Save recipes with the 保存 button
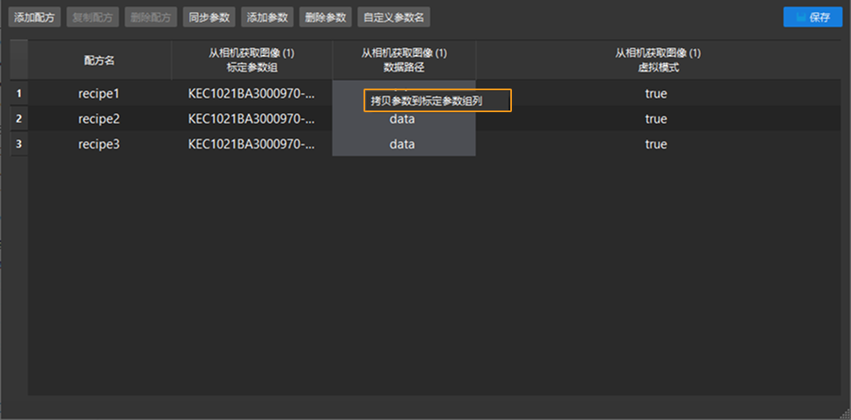851x420 pixels. tap(812, 18)
